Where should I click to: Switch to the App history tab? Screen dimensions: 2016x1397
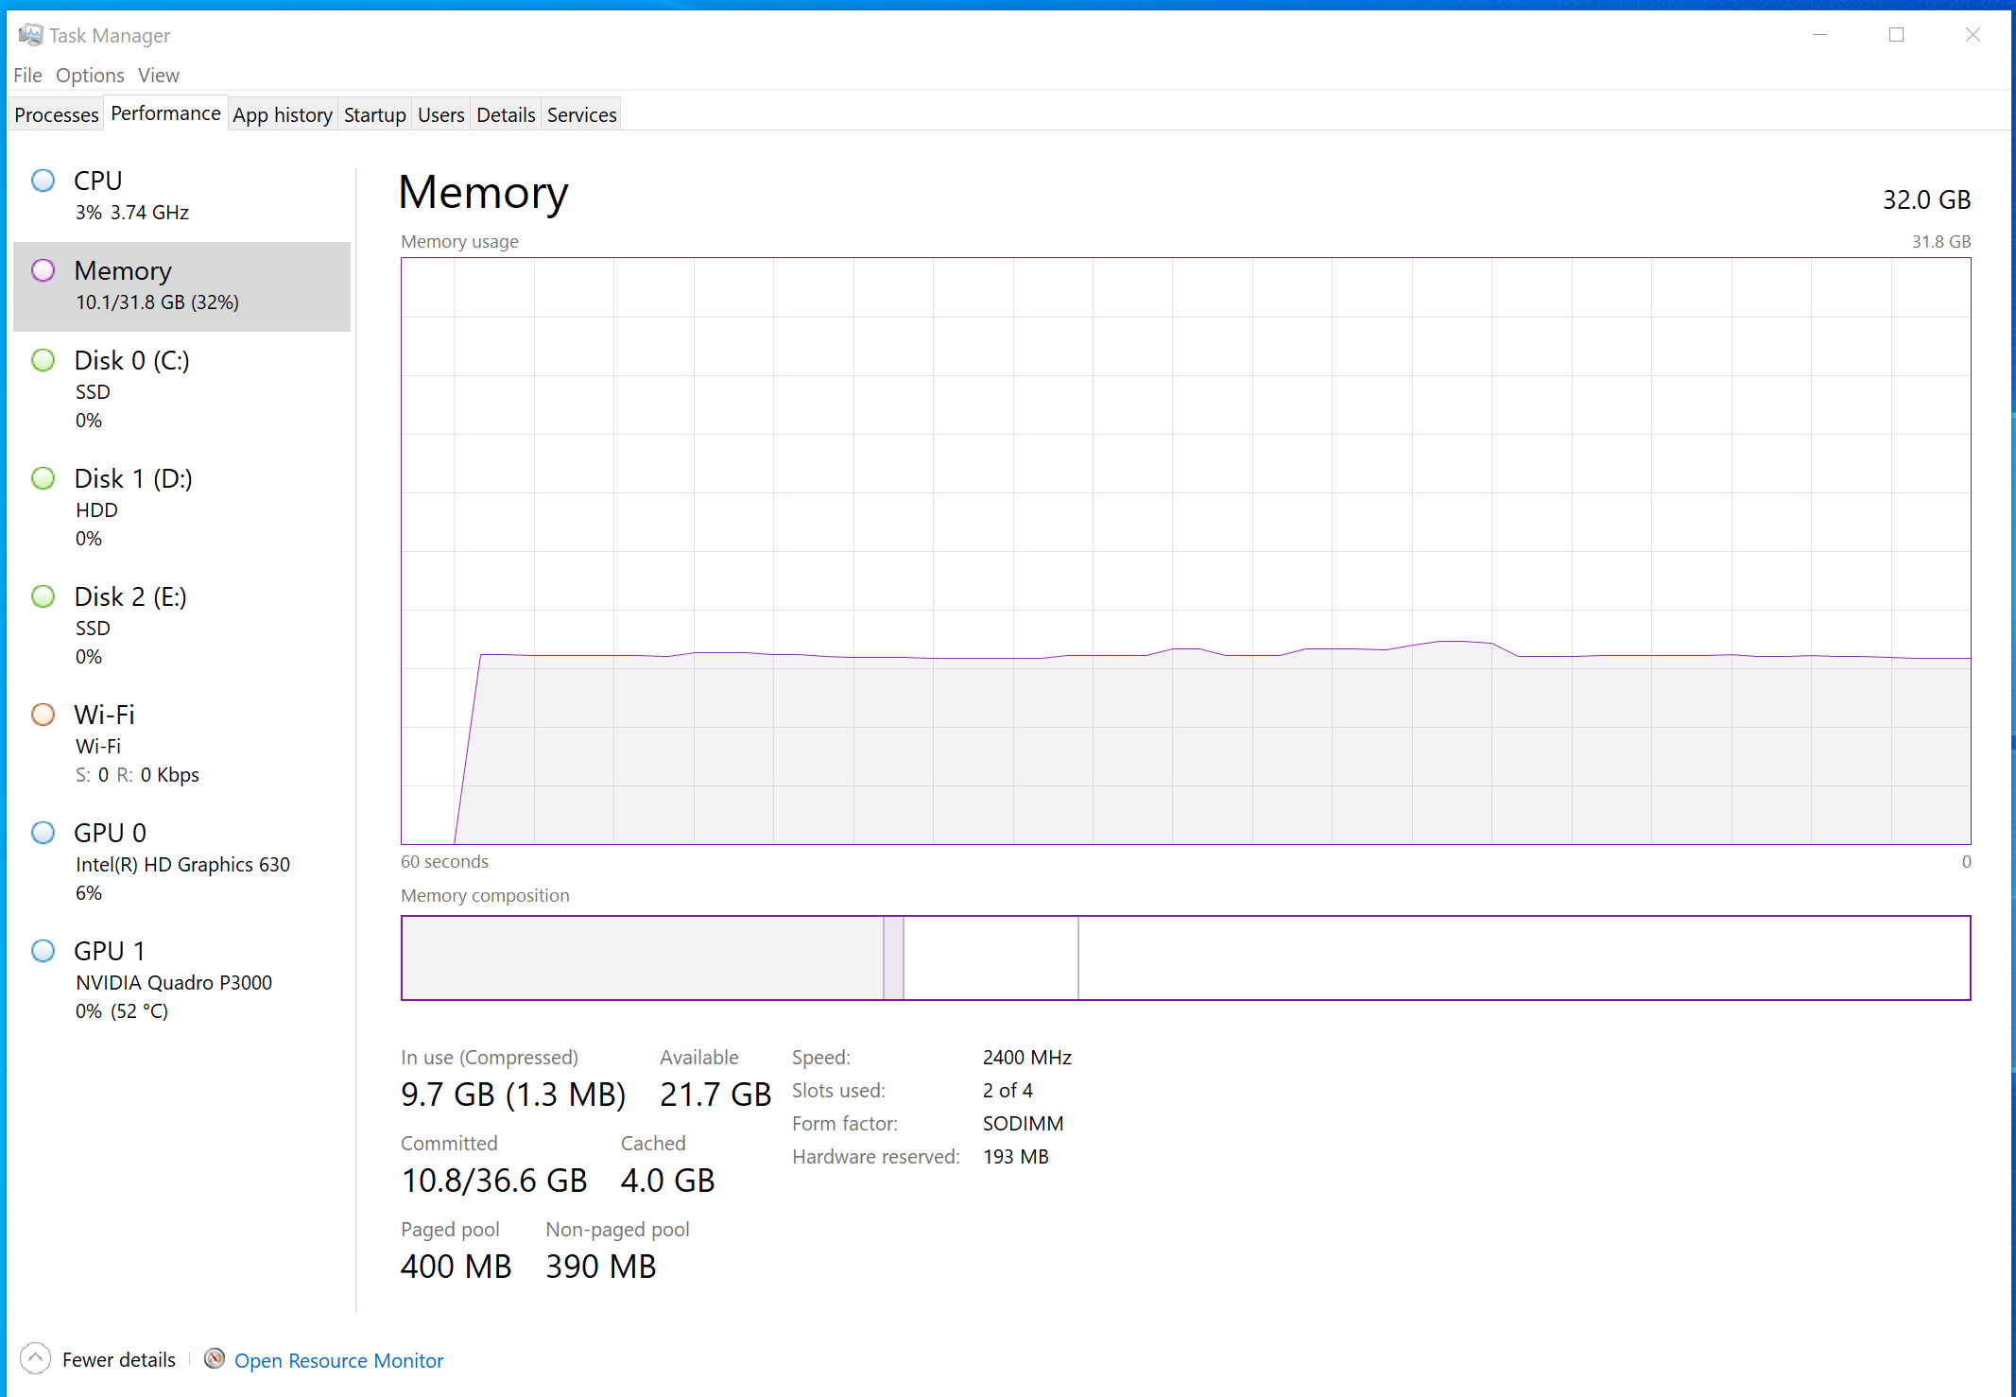pos(283,114)
